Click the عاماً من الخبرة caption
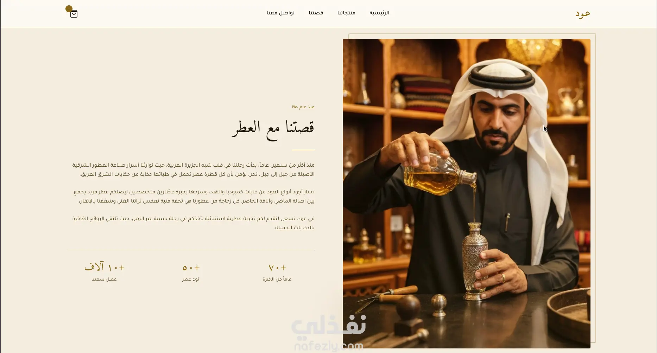Screen dimensions: 657x353 [277, 279]
